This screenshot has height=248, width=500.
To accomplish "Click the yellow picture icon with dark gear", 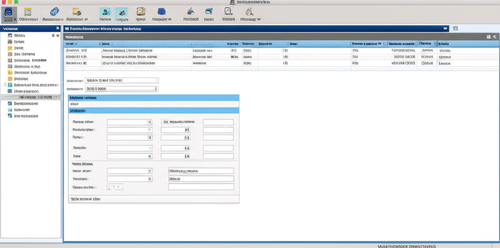I will (77, 12).
